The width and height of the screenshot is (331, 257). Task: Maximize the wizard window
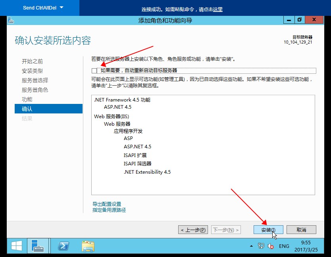pos(300,20)
